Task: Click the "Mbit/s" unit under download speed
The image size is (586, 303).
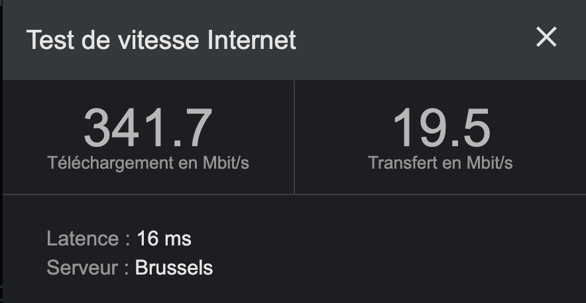Action: (226, 163)
